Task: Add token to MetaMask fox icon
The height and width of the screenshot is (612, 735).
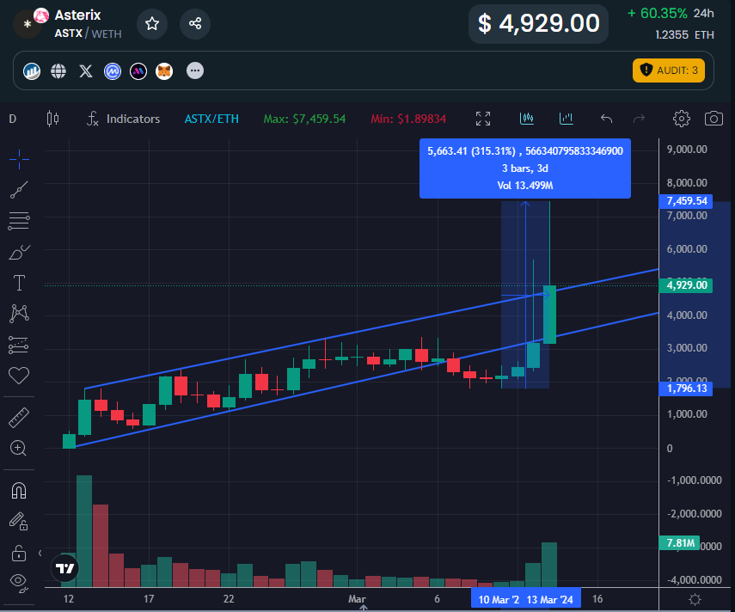Action: 164,71
